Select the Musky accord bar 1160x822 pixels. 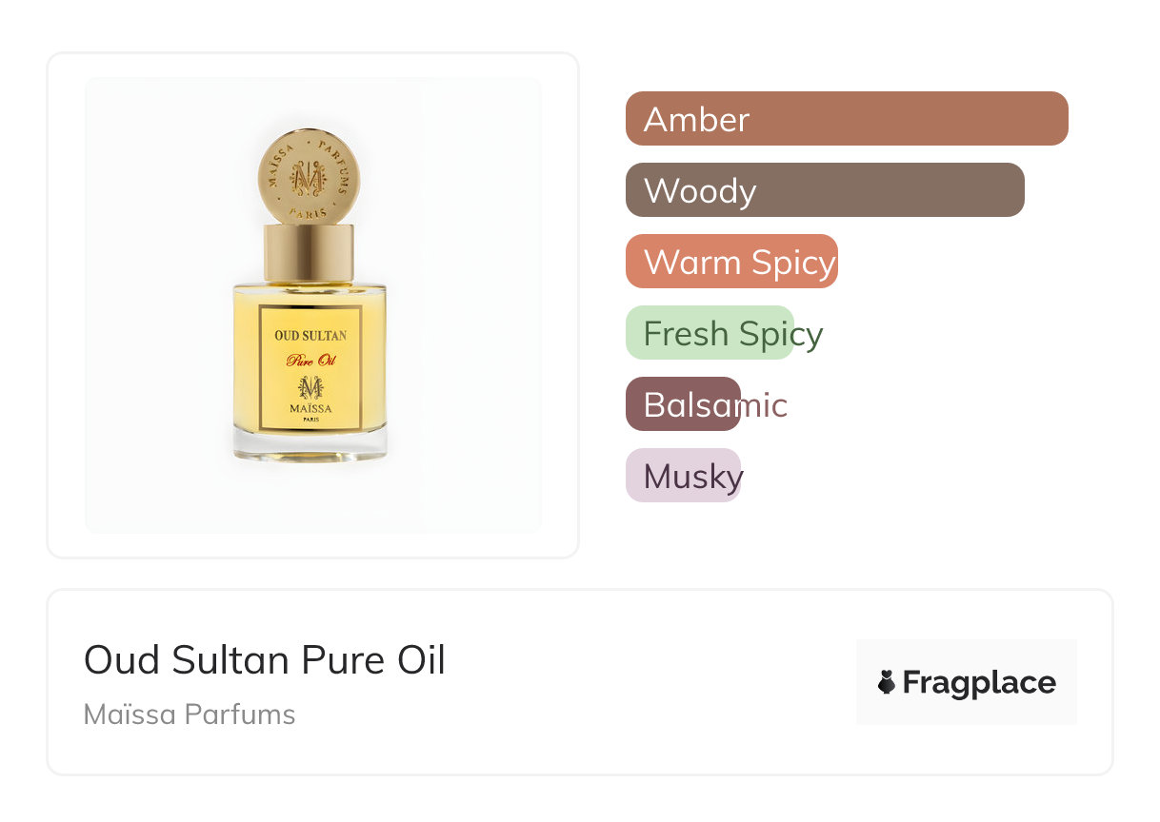(683, 476)
